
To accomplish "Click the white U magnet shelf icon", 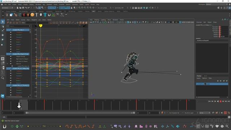I will 49,14.
